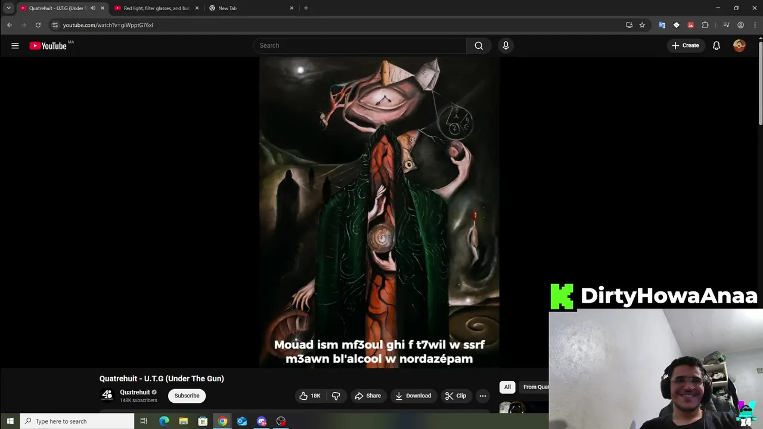Install app icon in the address bar
Screen dimensions: 763x429
pos(629,25)
